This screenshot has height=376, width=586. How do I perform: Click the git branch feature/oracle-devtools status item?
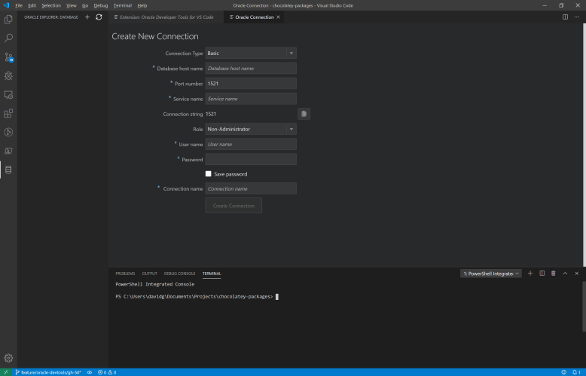click(48, 372)
